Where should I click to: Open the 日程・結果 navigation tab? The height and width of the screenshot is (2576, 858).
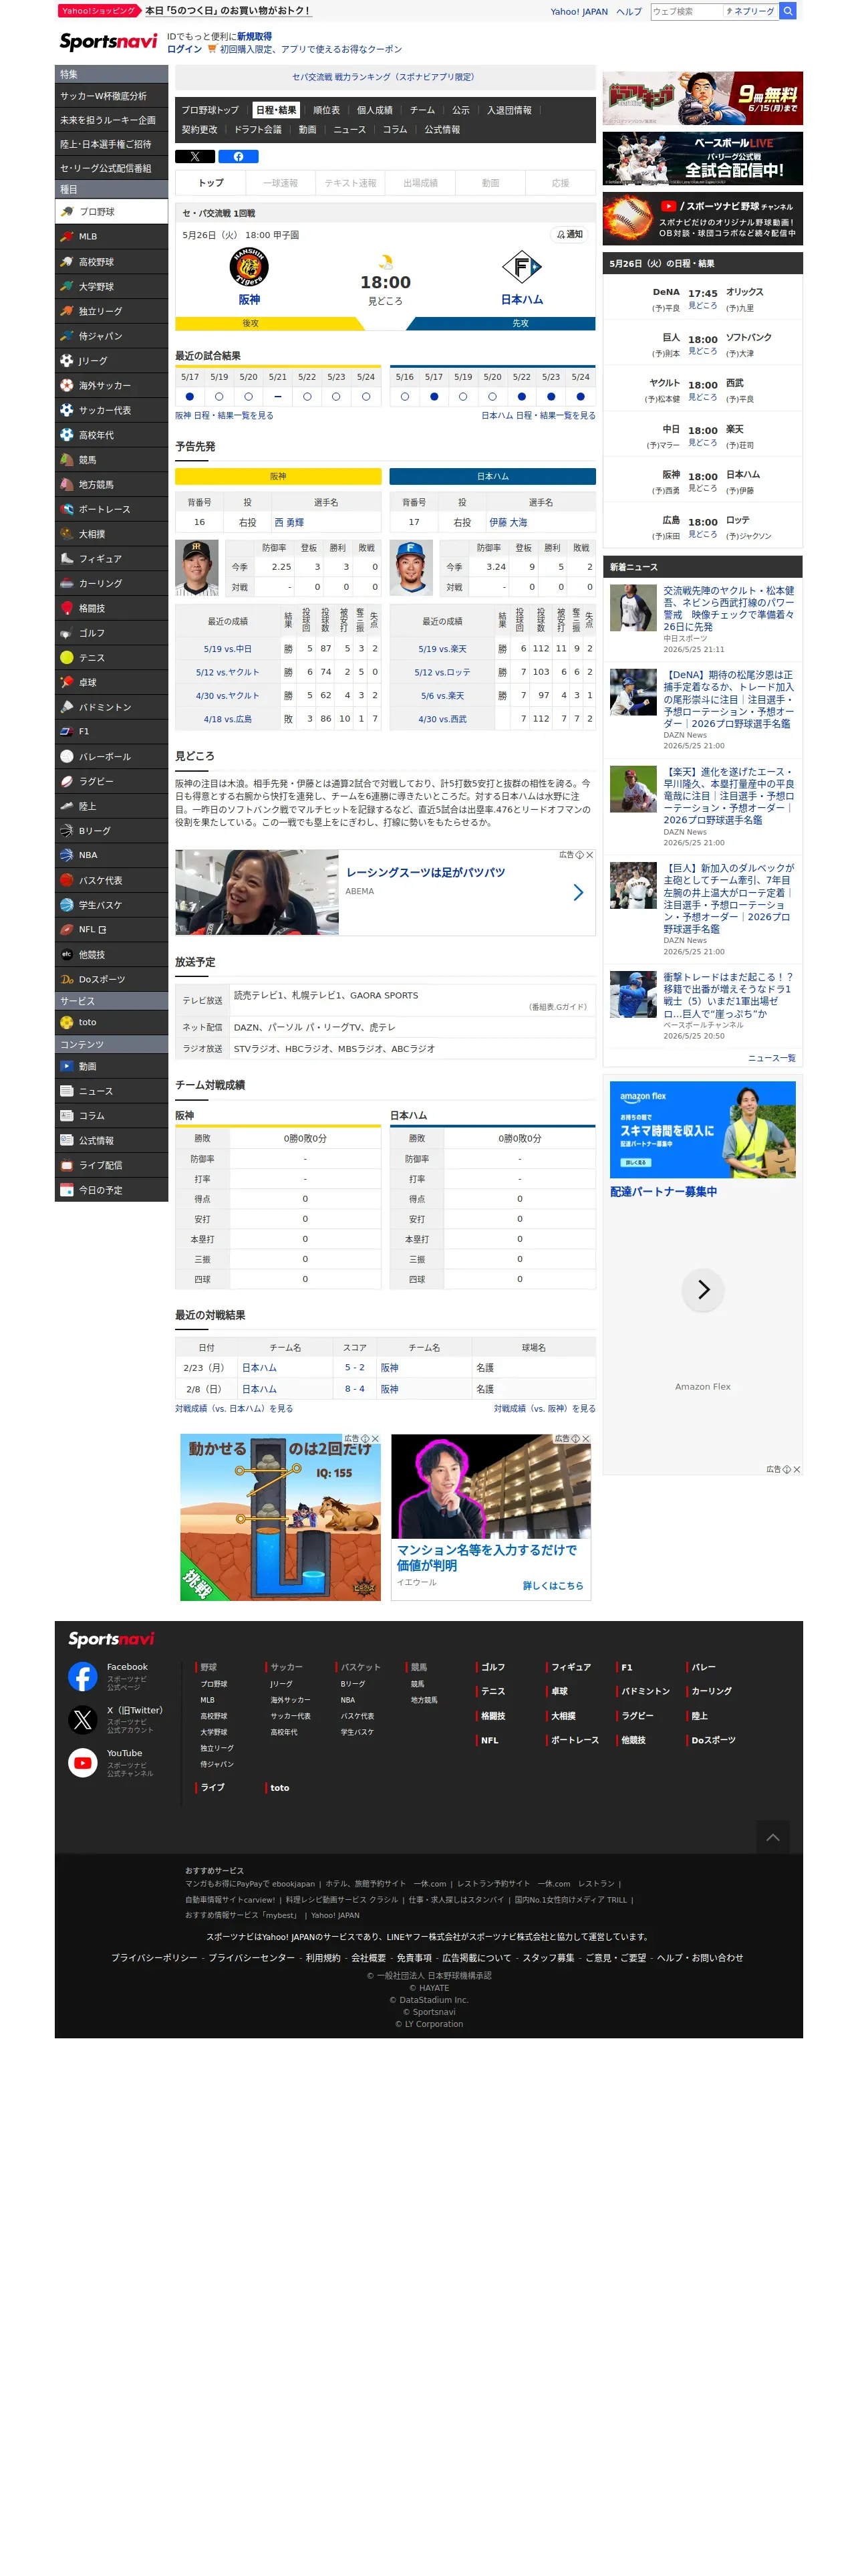[x=276, y=110]
